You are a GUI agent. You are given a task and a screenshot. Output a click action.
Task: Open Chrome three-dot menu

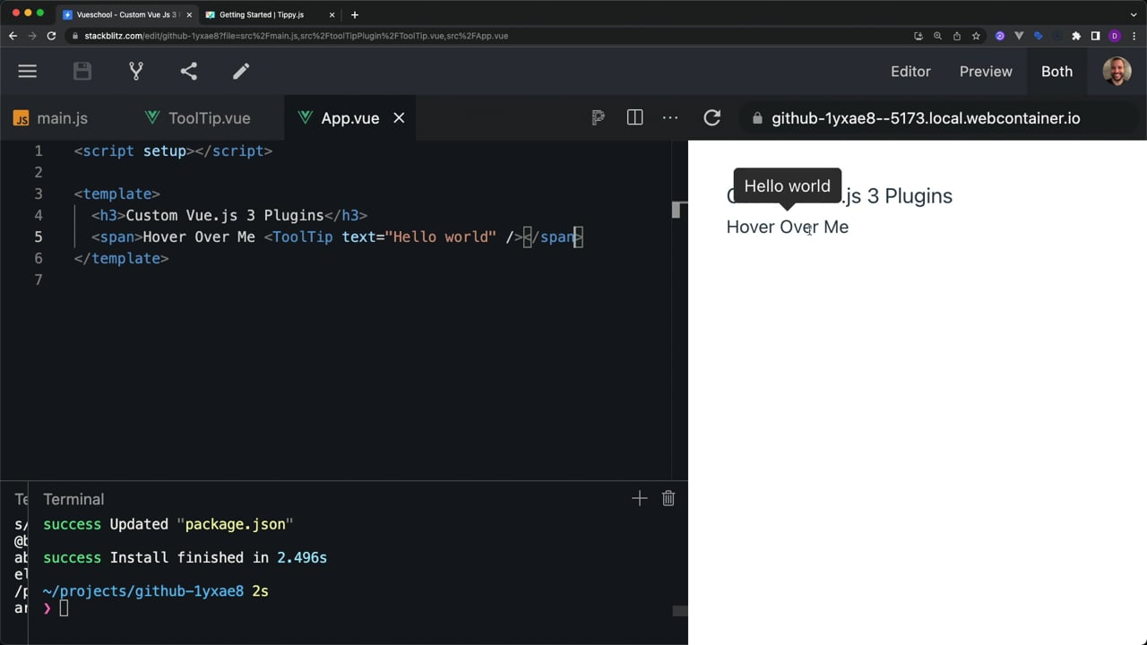point(1134,36)
